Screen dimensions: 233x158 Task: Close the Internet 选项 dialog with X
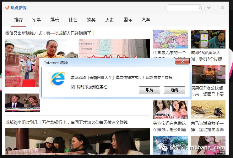pyautogui.click(x=182, y=61)
